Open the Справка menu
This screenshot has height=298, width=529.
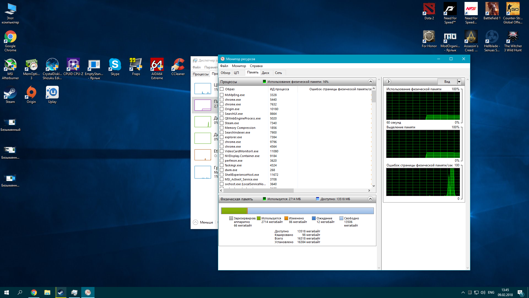click(256, 66)
